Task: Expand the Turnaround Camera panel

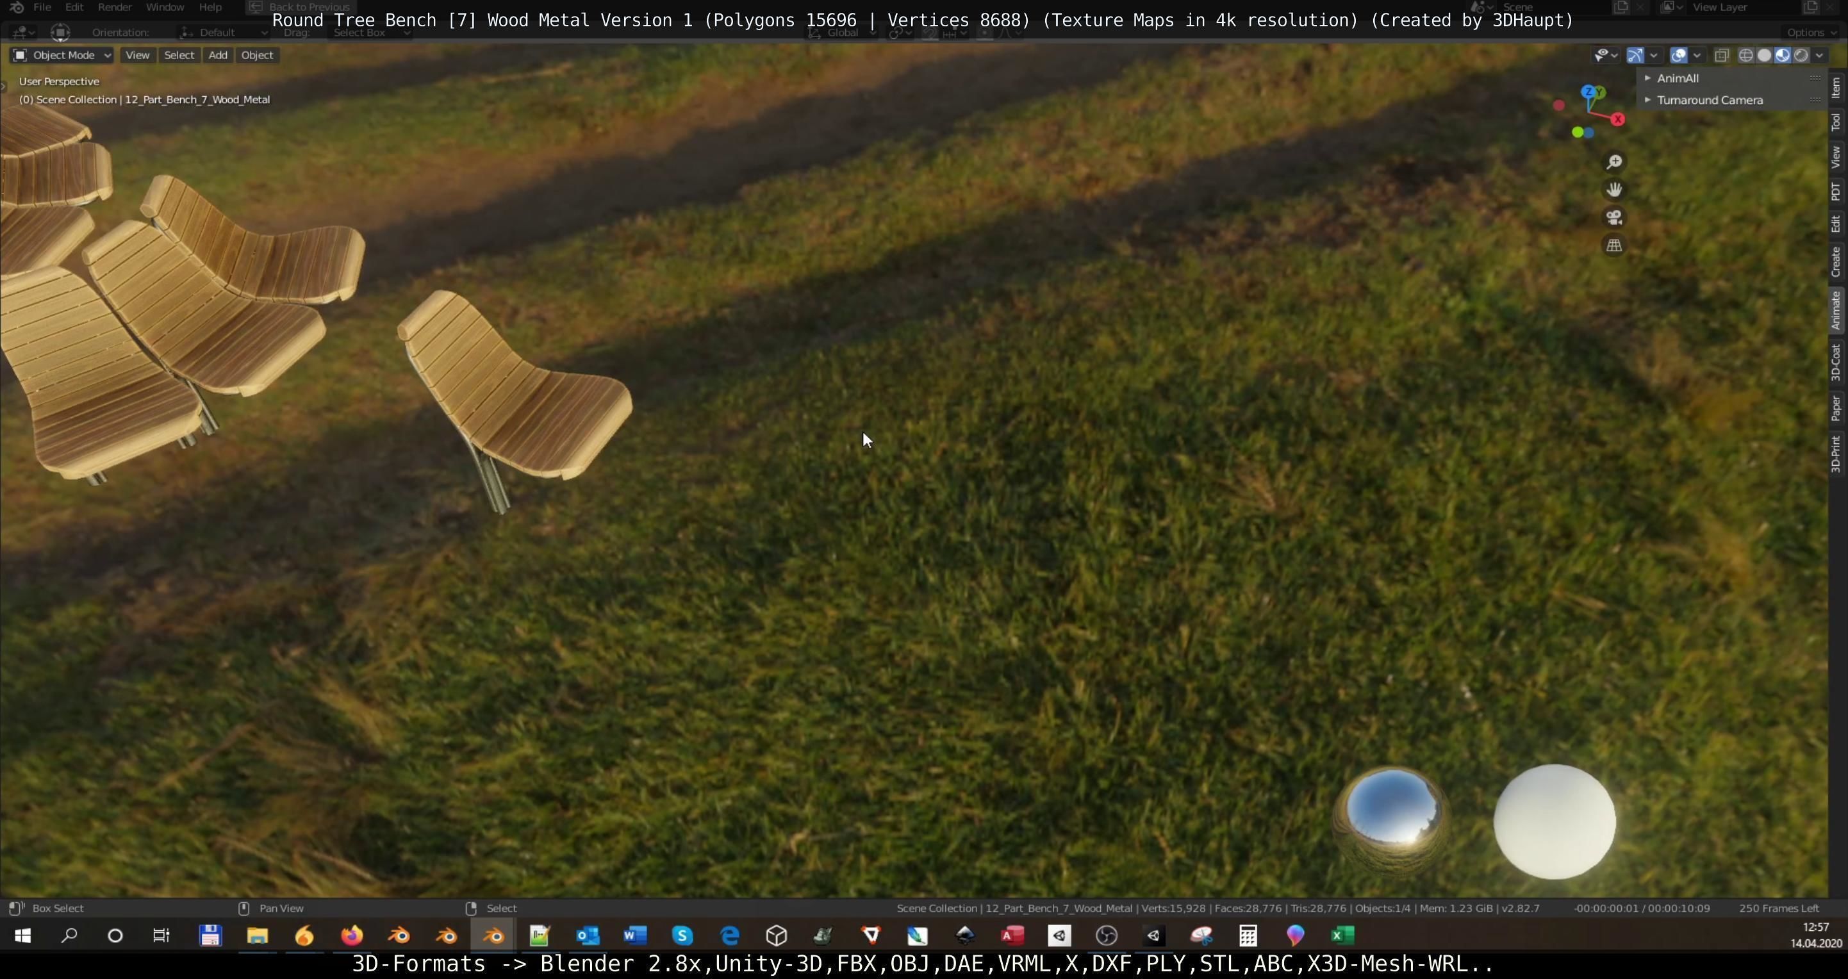Action: tap(1709, 101)
